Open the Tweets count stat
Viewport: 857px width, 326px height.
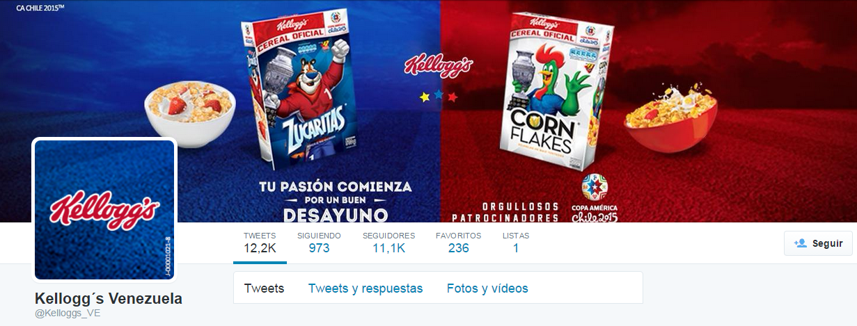coord(260,242)
